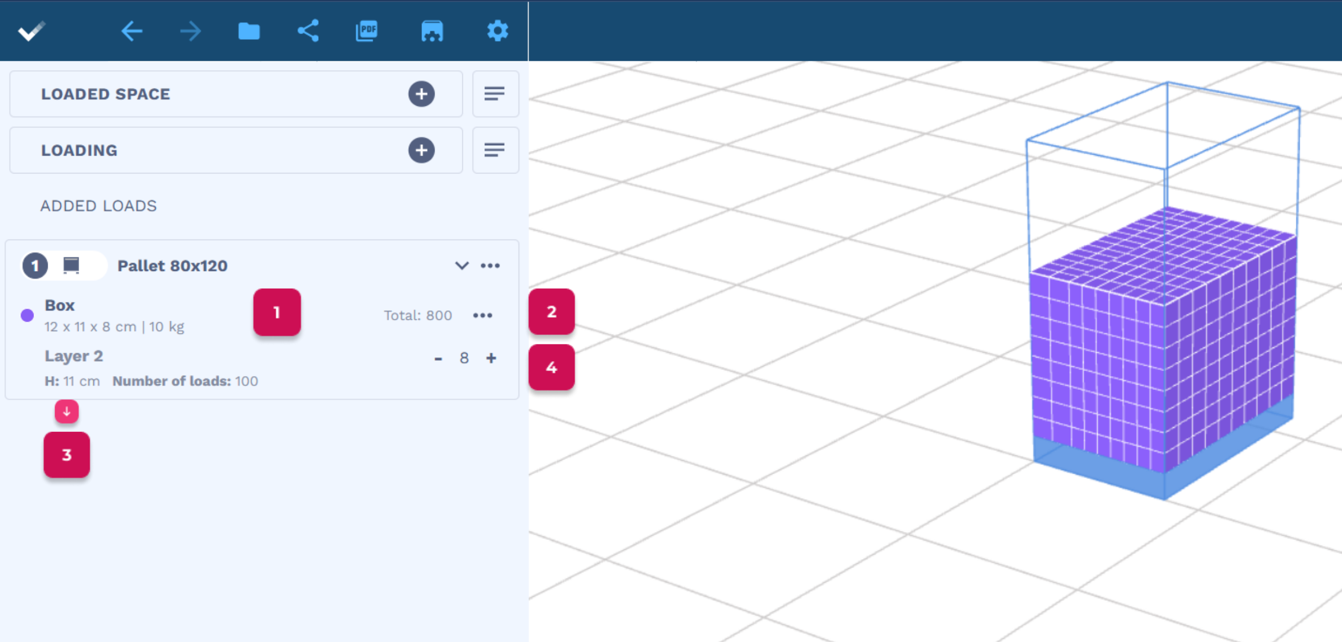Click 'Number of loads: 100' text
This screenshot has height=642, width=1342.
185,381
